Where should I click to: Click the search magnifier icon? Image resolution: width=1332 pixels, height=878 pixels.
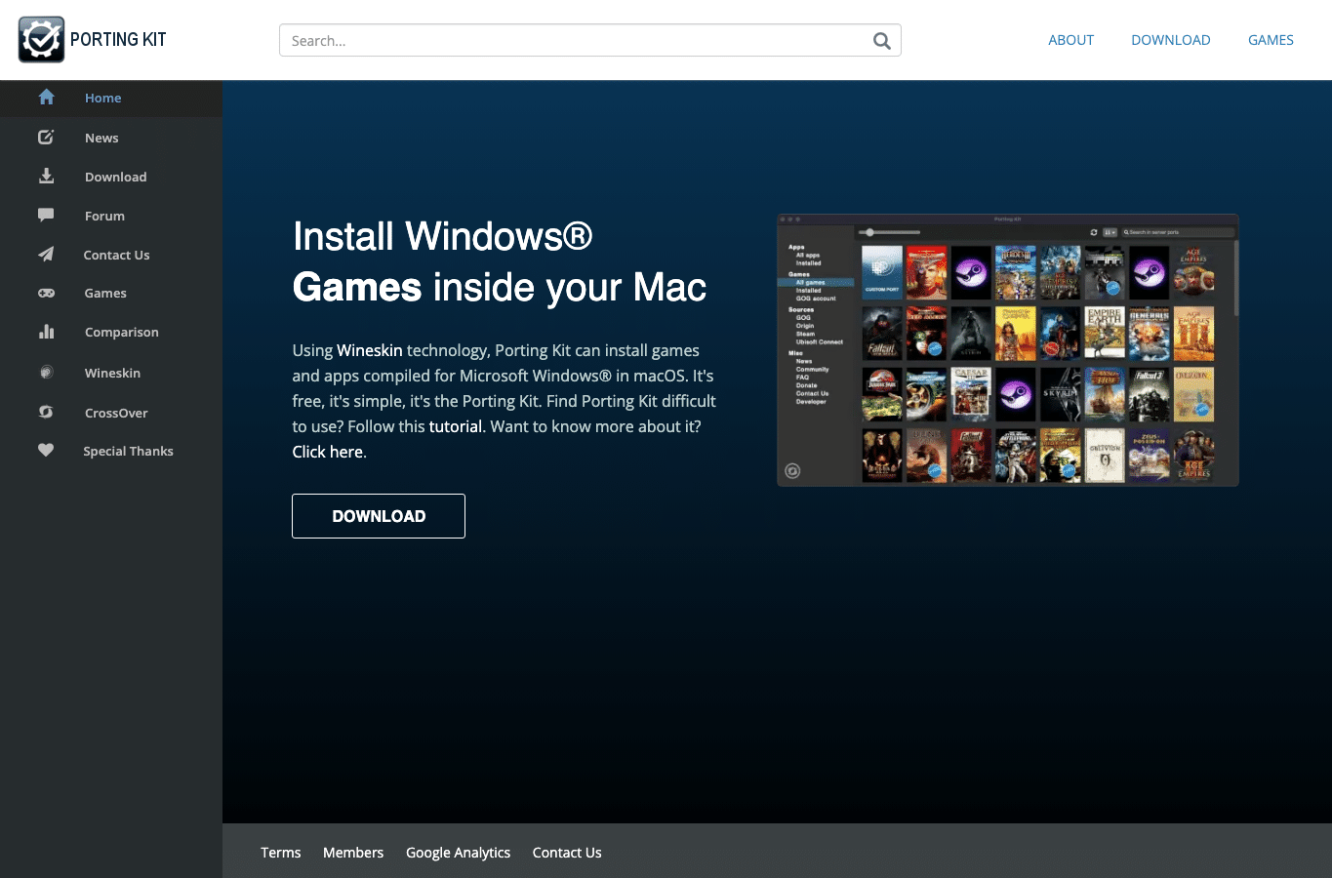pyautogui.click(x=882, y=40)
